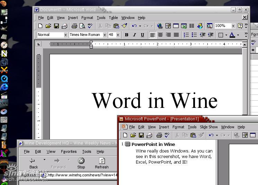Open Slide Show menu in PowerPoint
The height and width of the screenshot is (185, 258).
click(x=209, y=127)
